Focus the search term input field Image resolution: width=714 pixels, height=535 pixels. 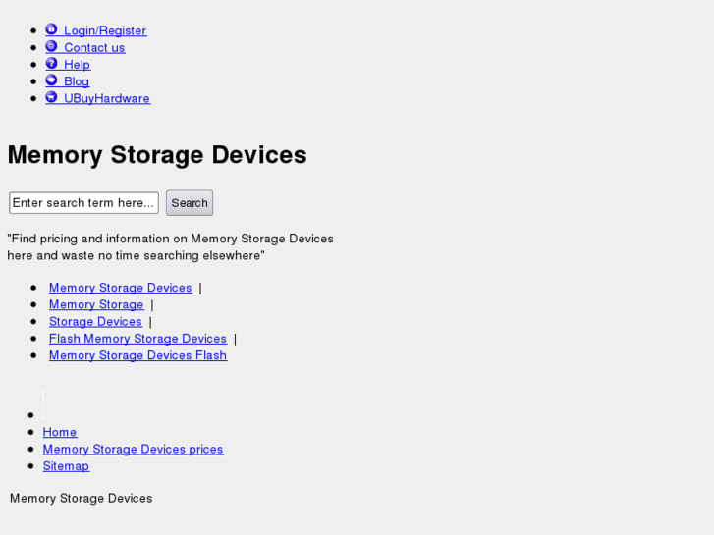83,203
